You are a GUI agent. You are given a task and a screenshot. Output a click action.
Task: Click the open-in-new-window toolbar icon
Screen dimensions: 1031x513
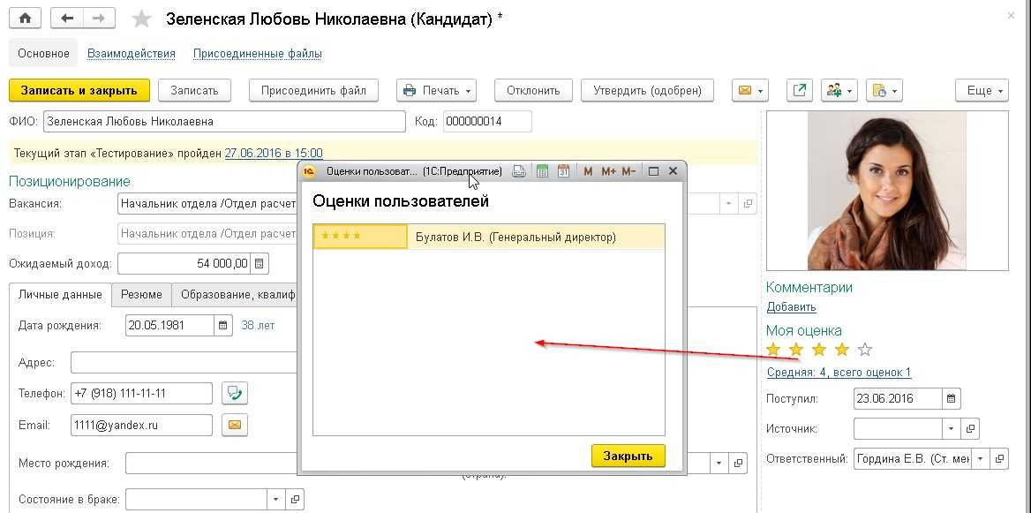point(800,90)
